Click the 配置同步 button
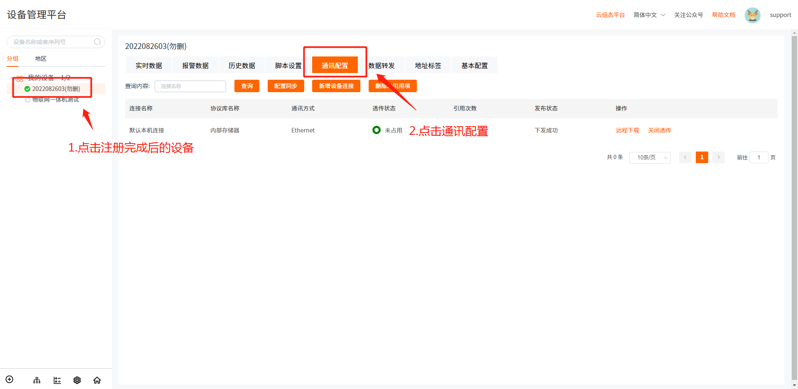 coord(286,86)
